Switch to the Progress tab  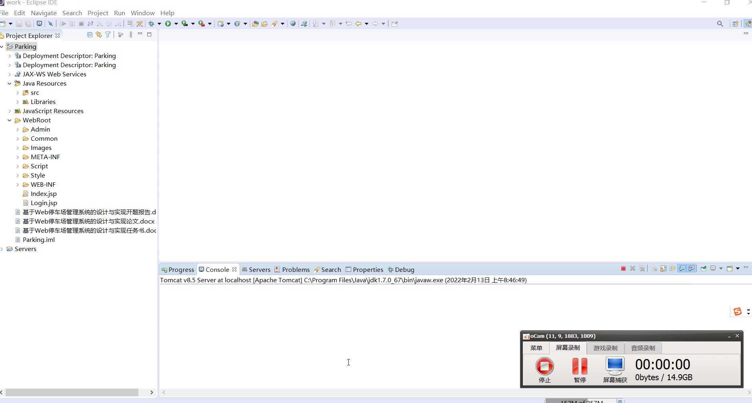click(178, 269)
